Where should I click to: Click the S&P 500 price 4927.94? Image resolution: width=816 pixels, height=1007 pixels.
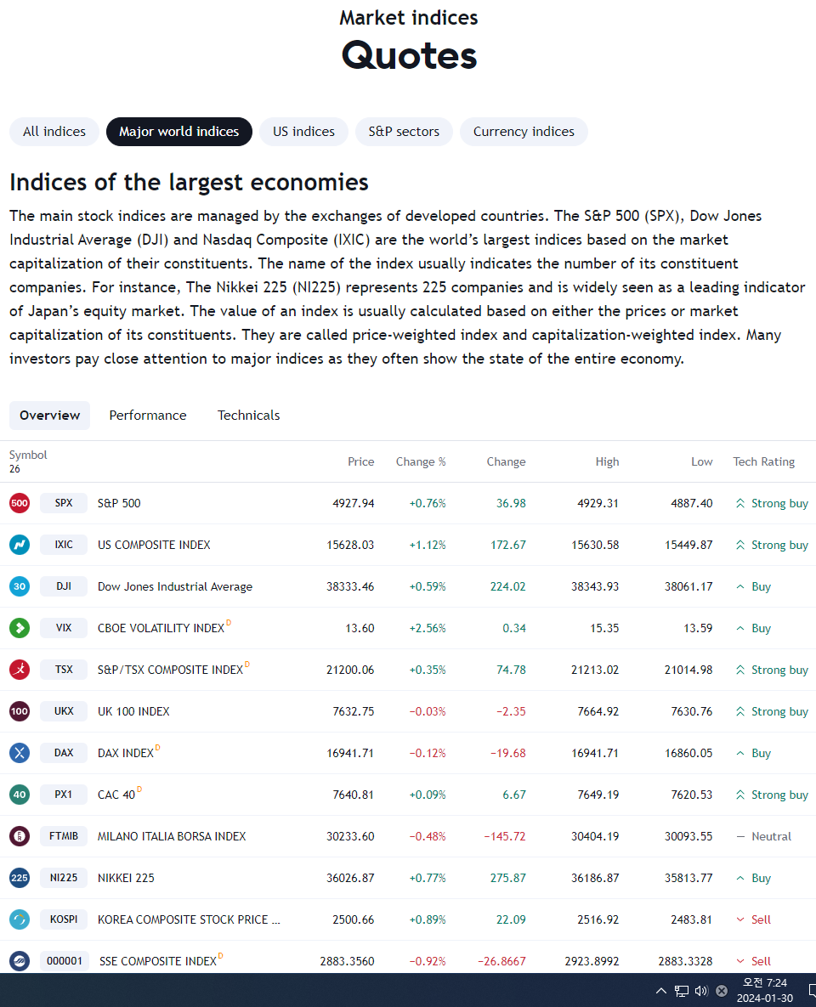coord(354,503)
